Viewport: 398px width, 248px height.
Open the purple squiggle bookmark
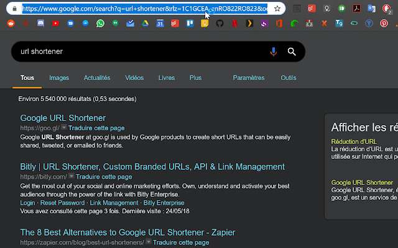pos(264,24)
